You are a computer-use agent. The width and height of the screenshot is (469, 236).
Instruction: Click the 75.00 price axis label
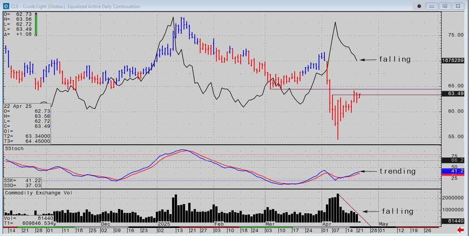(455, 35)
